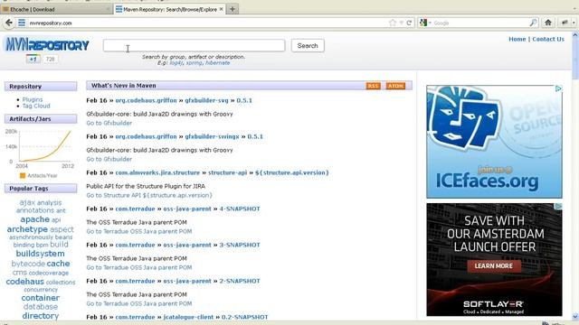This screenshot has width=579, height=325.
Task: Try the hibernate example search link
Action: 217,63
